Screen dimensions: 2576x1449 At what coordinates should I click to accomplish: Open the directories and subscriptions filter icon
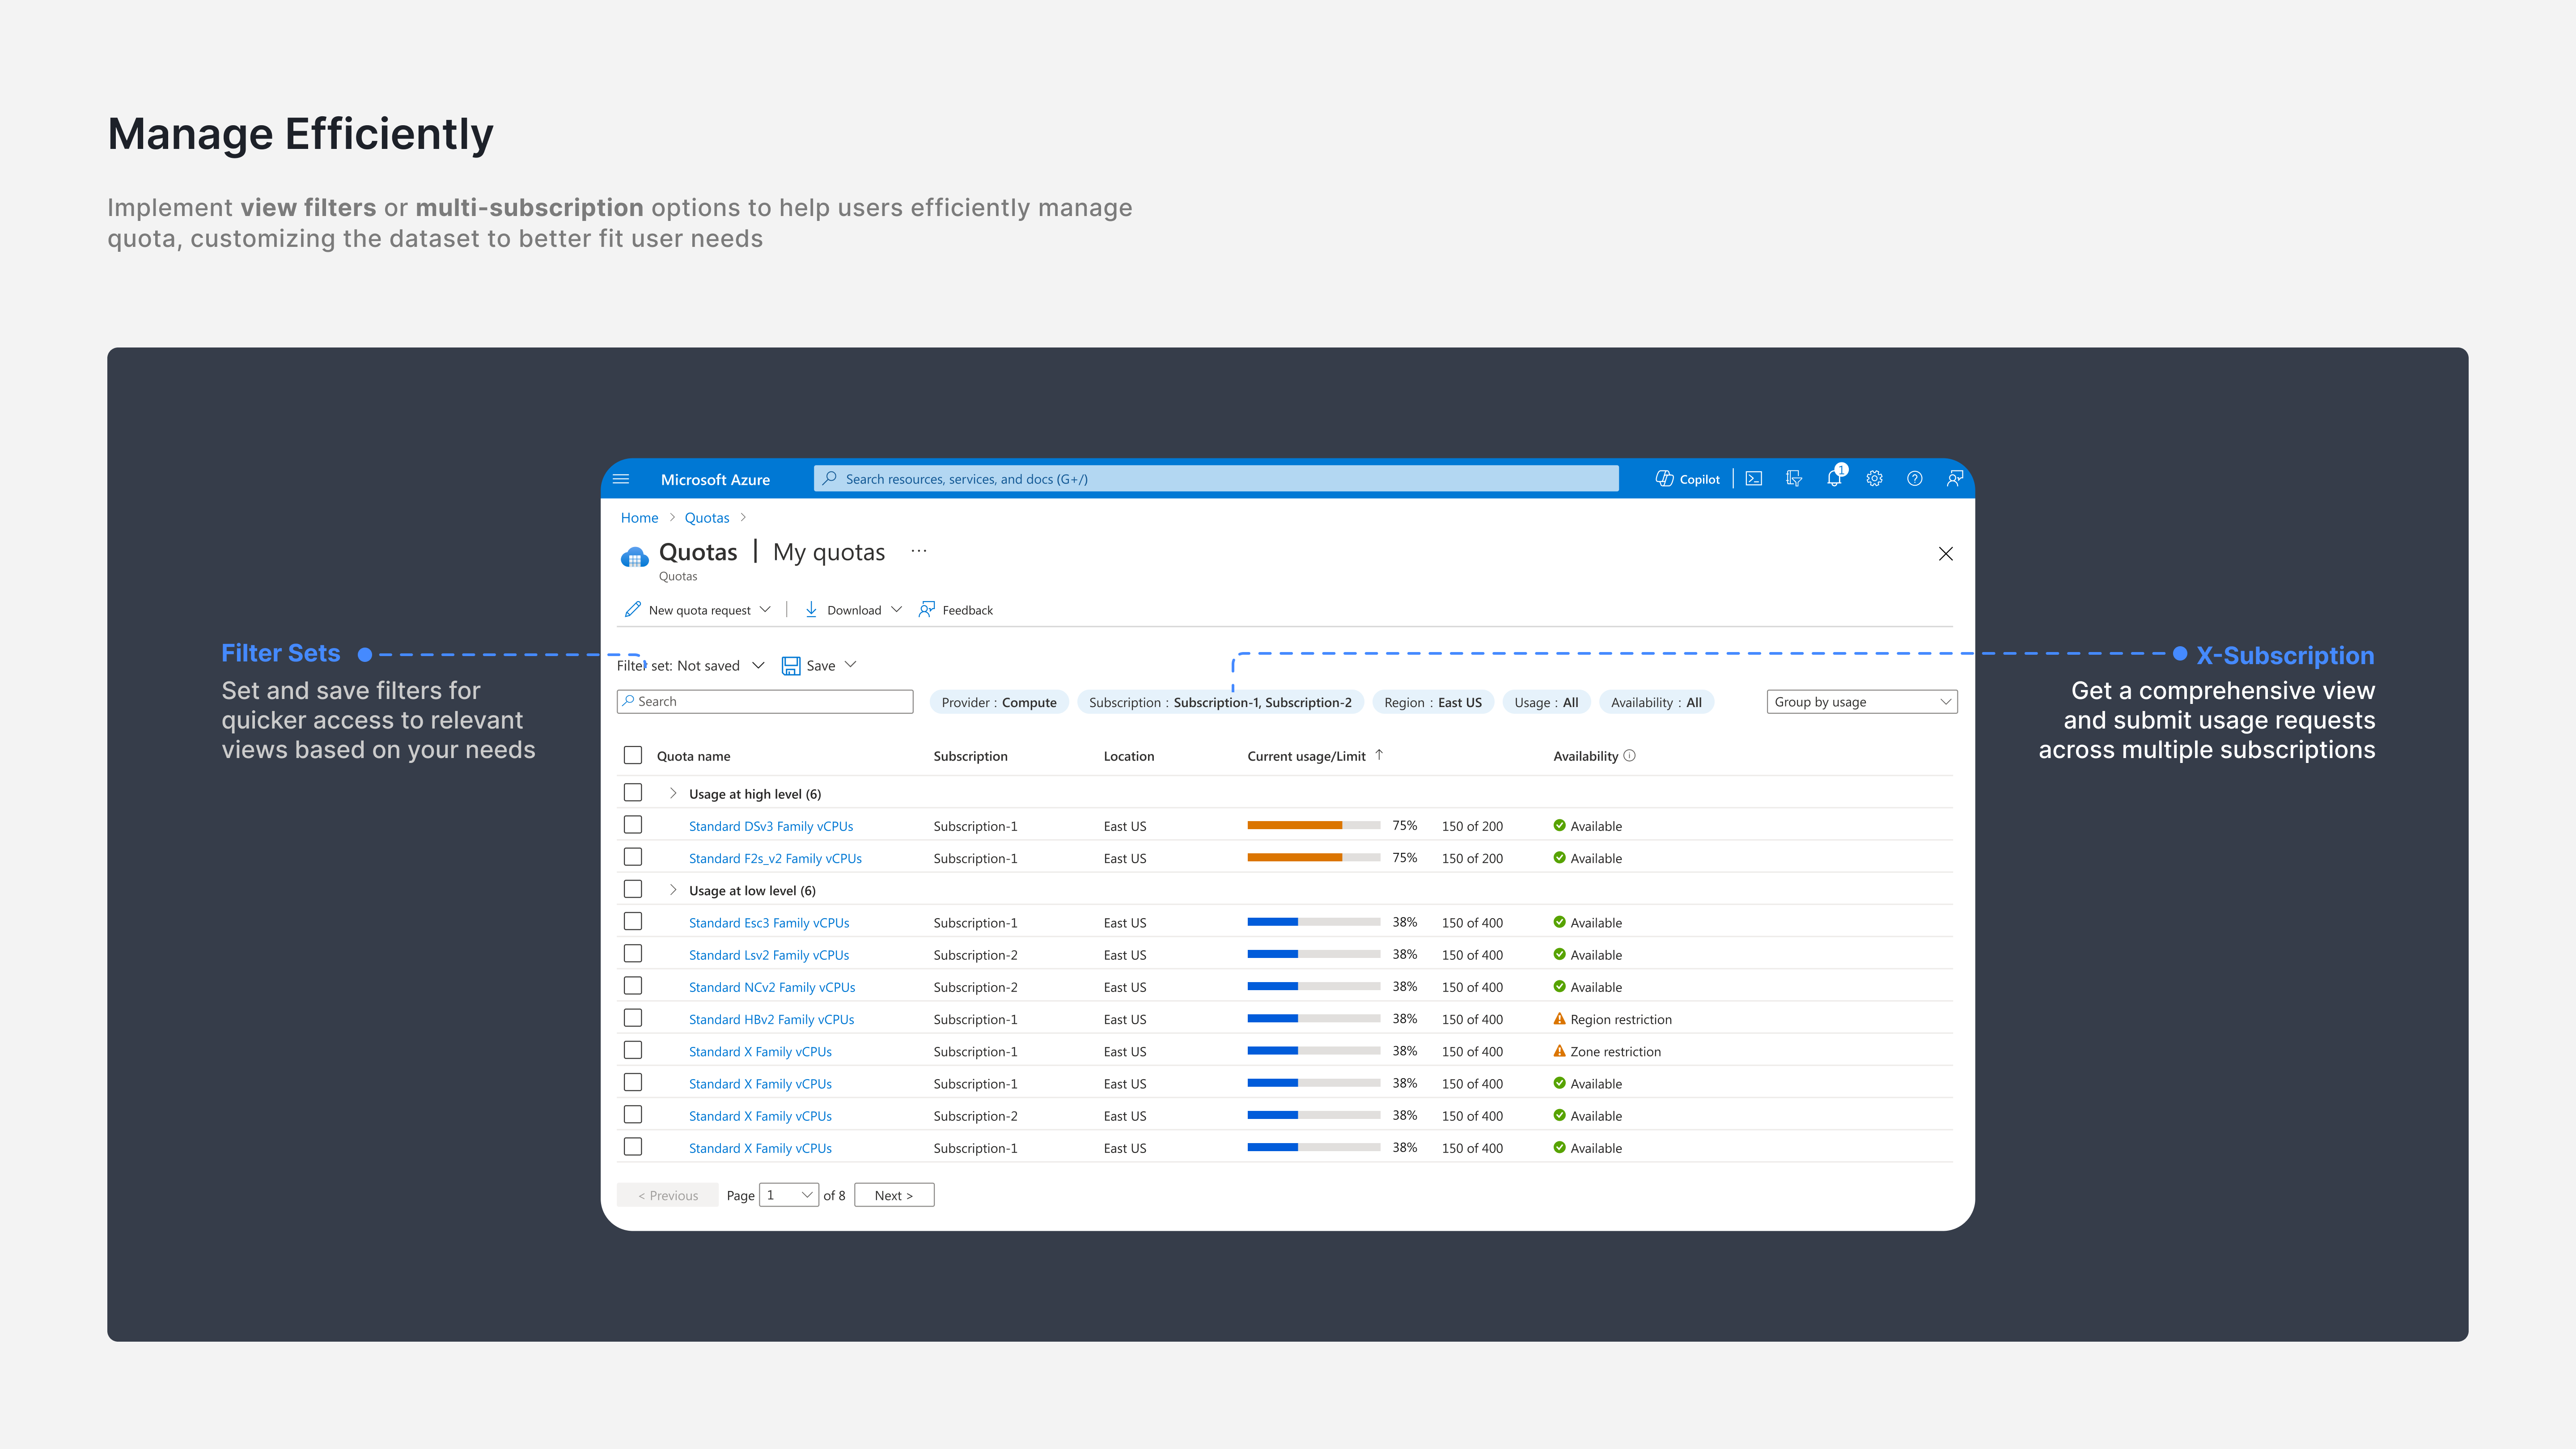(x=1794, y=479)
